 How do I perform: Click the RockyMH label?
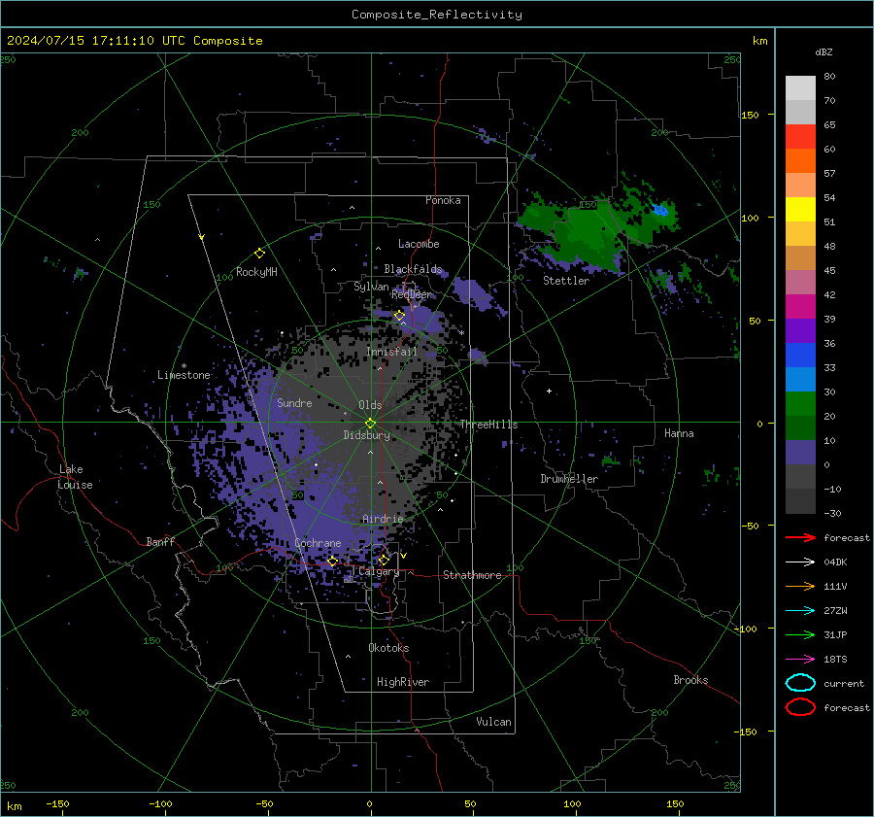coord(256,272)
